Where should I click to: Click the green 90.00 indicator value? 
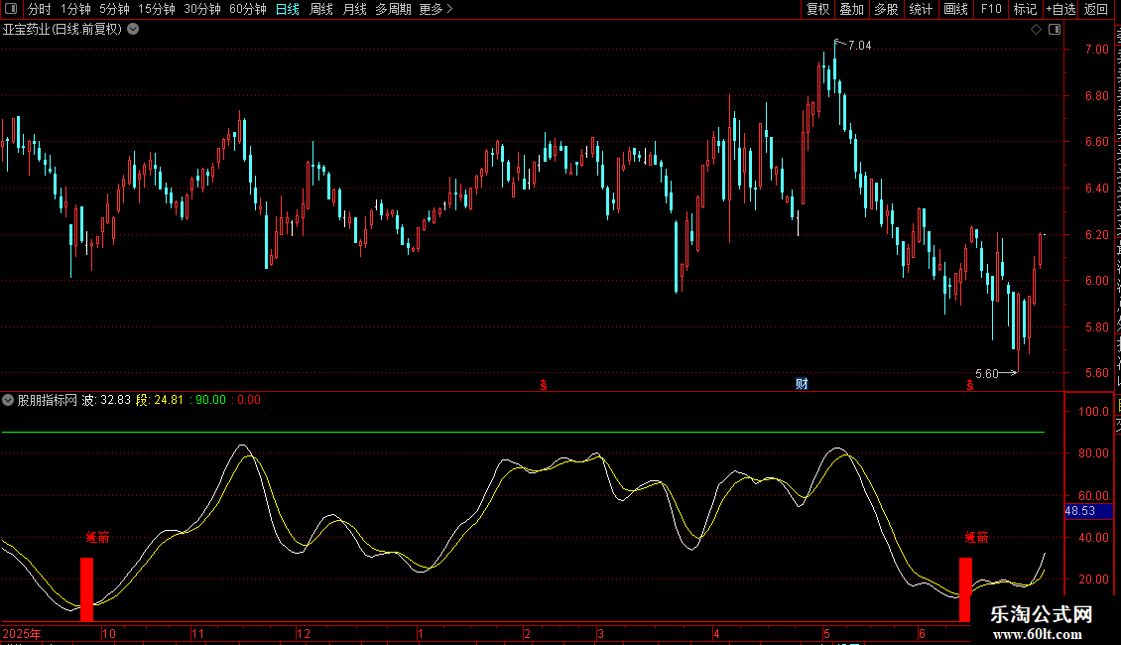[x=207, y=401]
